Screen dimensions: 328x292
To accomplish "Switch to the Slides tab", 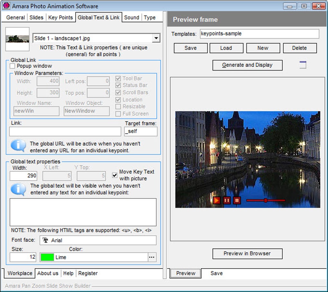I will 36,17.
